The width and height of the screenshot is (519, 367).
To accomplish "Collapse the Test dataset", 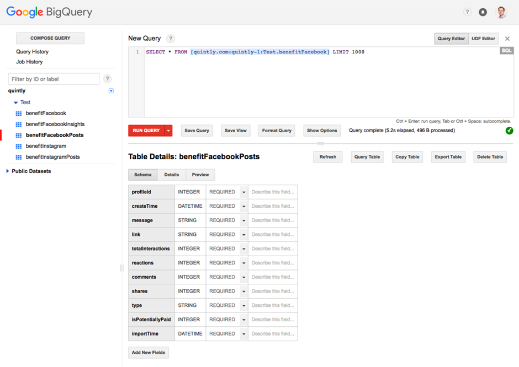I will (x=15, y=102).
